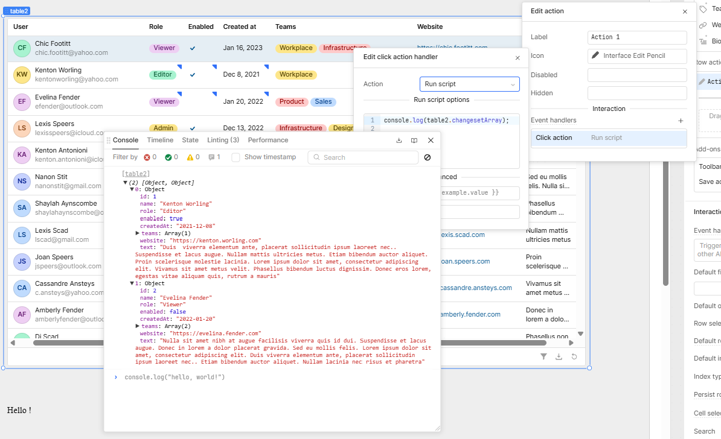This screenshot has width=721, height=439.
Task: Click Nanon Stit NS avatar
Action: 22,182
